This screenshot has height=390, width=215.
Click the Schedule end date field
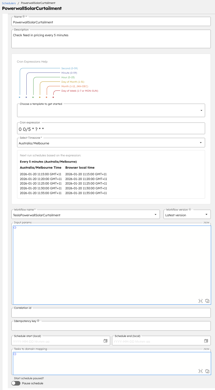pyautogui.click(x=161, y=341)
